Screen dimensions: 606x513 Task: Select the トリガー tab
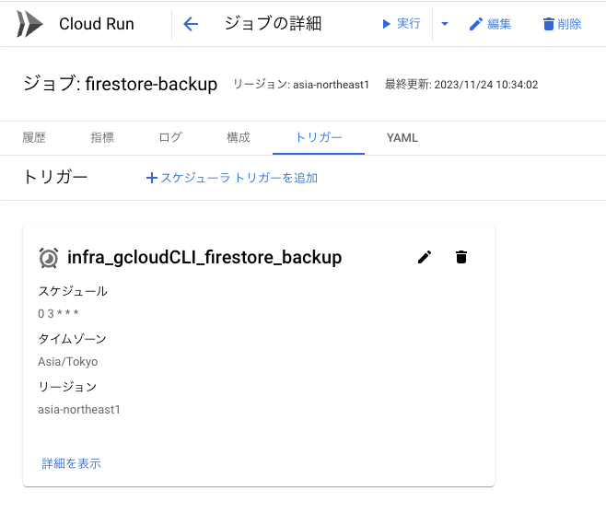click(319, 137)
